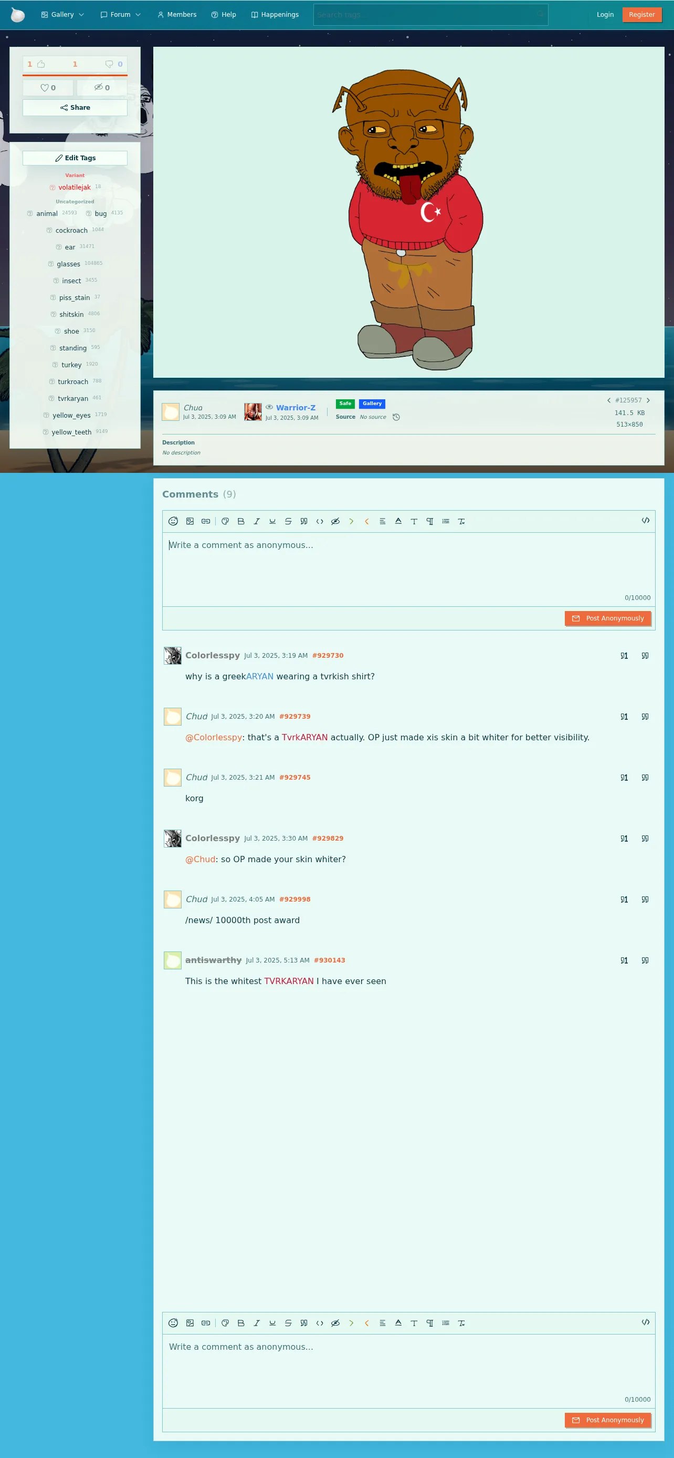Quote Colorlesspy's comment #929730
Viewport: 674px width, 1458px height.
click(x=645, y=656)
